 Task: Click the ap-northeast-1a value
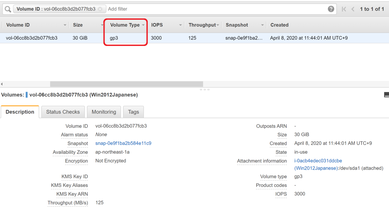pos(112,152)
